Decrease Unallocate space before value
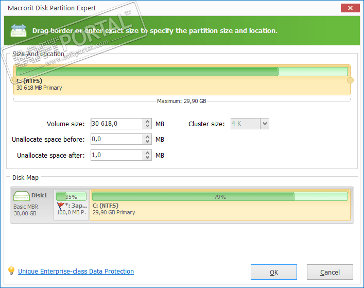364x288 pixels. [x=147, y=142]
